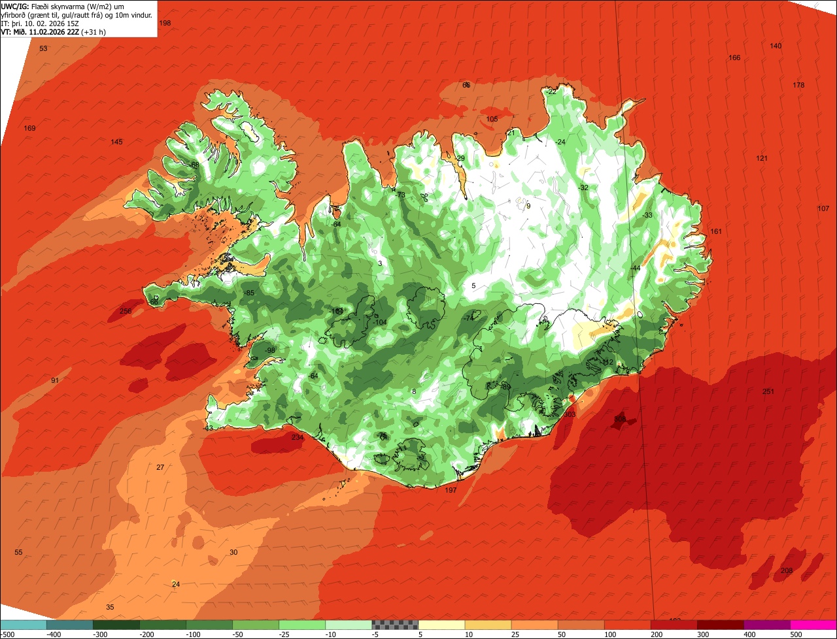Click the map value 166
Screen dimensions: 837x639
tap(734, 57)
